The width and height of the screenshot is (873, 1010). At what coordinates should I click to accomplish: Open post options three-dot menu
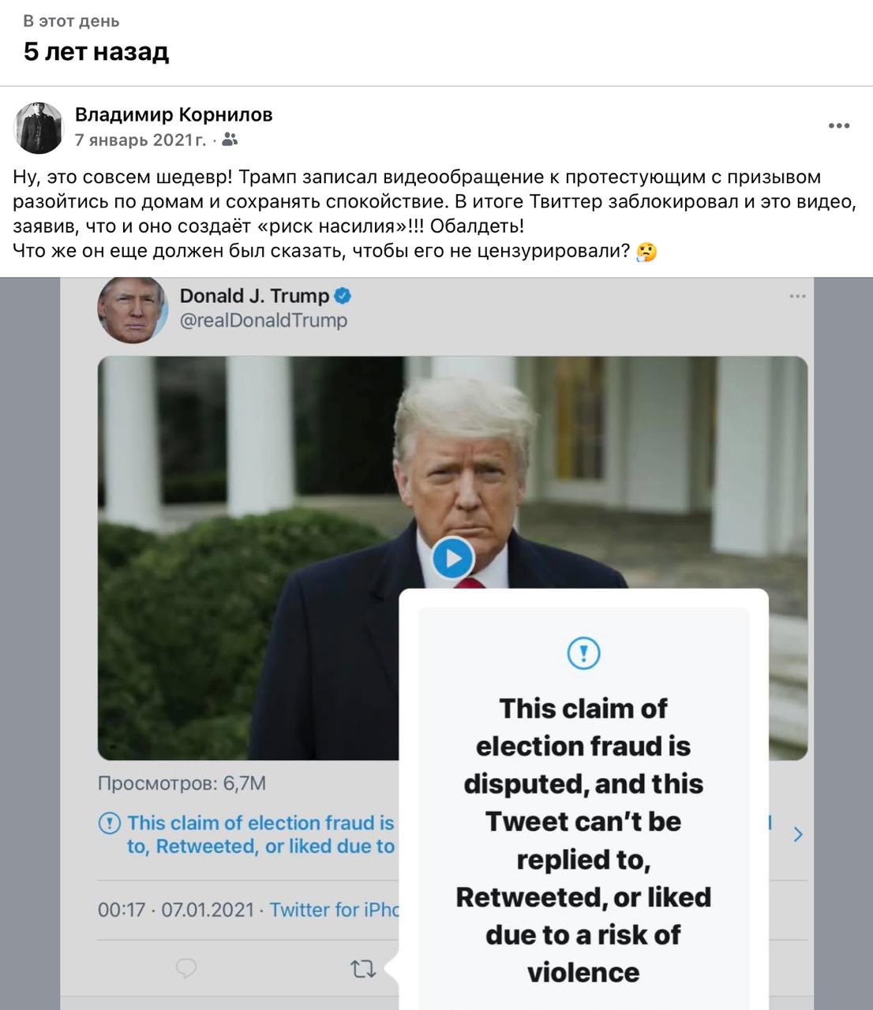838,125
